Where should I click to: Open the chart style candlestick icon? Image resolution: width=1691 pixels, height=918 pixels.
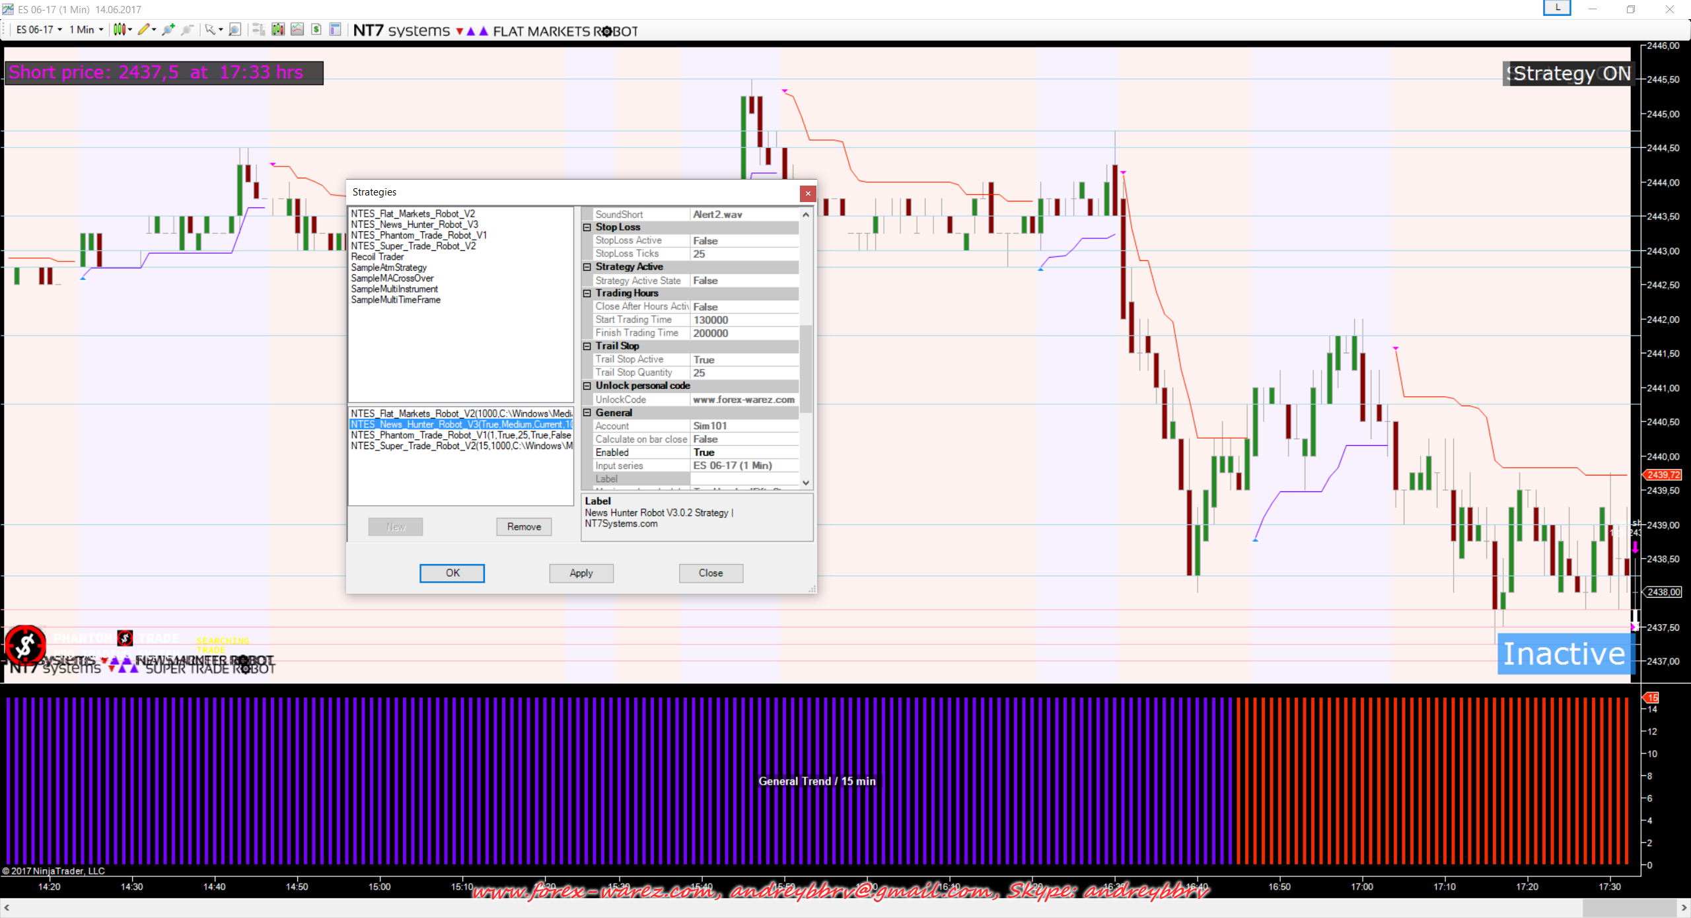click(x=119, y=29)
